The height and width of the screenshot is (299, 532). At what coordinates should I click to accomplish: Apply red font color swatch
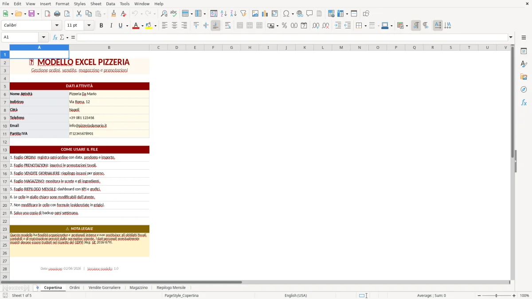135,26
